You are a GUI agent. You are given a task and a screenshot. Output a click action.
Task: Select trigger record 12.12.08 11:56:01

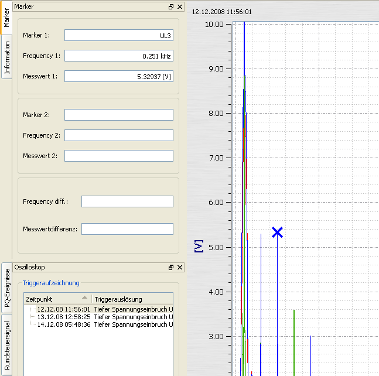click(x=105, y=309)
